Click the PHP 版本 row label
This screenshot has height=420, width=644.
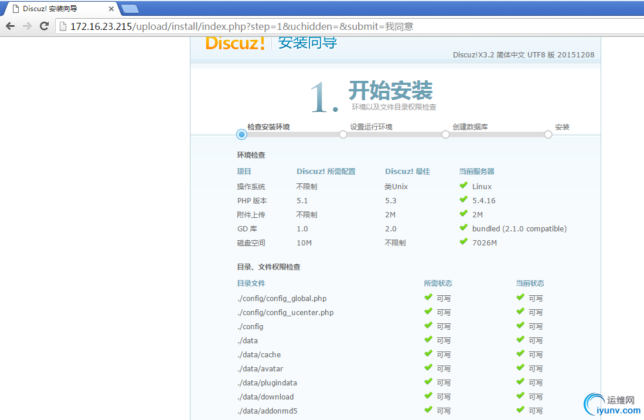click(252, 201)
